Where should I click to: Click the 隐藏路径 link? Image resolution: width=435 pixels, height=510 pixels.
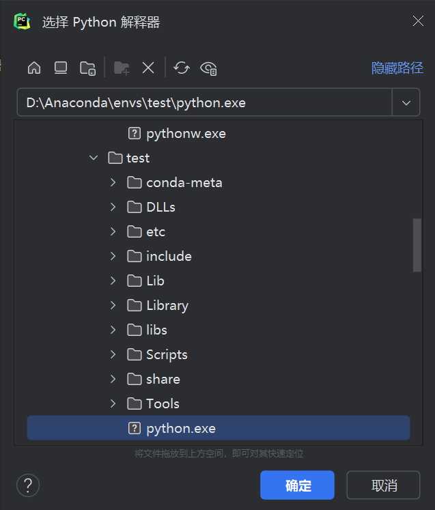397,68
